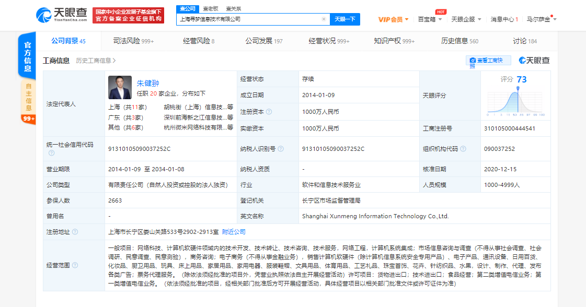This screenshot has width=586, height=307.
Task: Click the help icon beside 组织机构代码
Action: click(463, 149)
